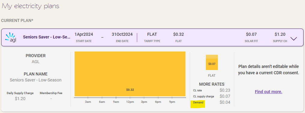Click the $0.32 label inside chart

click(x=130, y=90)
